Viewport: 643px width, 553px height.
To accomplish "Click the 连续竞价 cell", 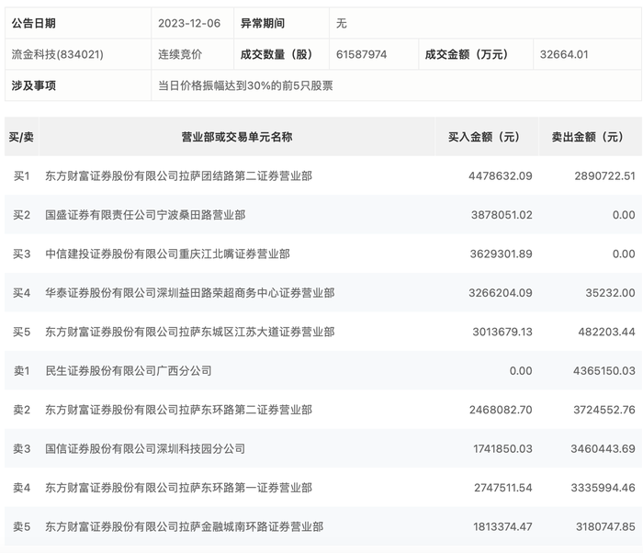I will pos(180,54).
